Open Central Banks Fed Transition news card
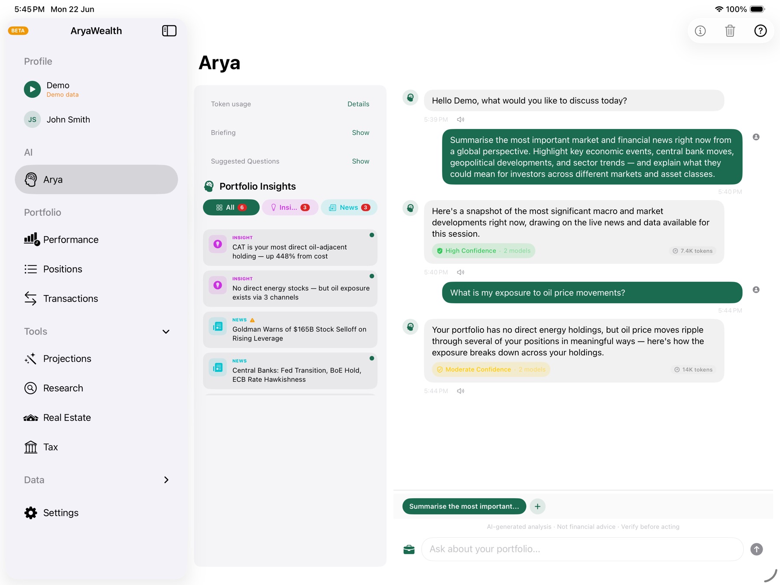Image resolution: width=780 pixels, height=585 pixels. point(290,371)
